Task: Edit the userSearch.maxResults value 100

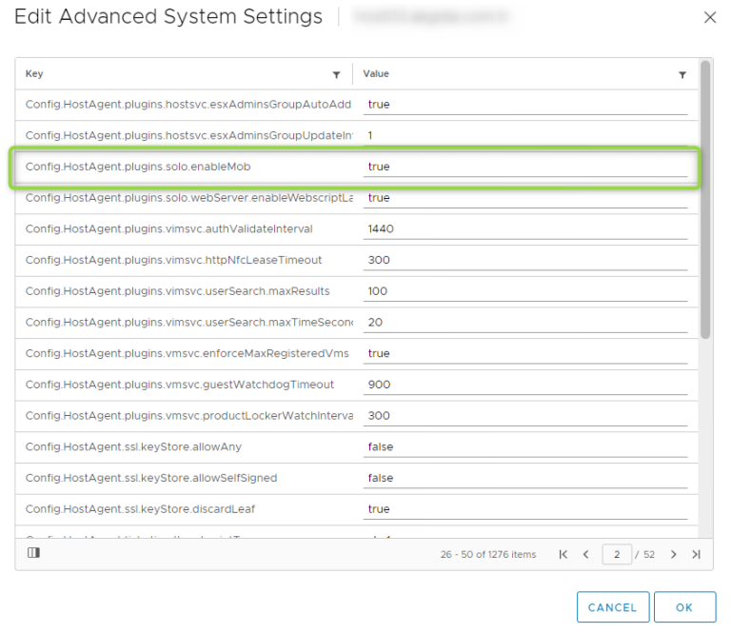Action: (524, 291)
